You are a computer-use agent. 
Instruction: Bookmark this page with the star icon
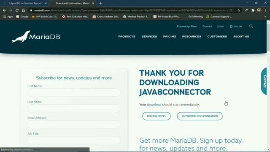tap(239, 10)
